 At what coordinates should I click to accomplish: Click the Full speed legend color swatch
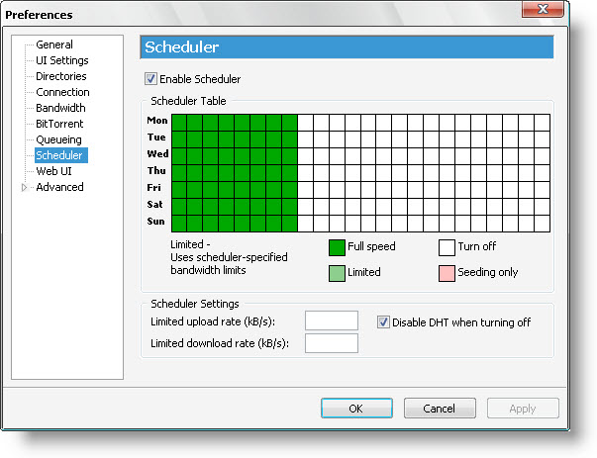337,247
